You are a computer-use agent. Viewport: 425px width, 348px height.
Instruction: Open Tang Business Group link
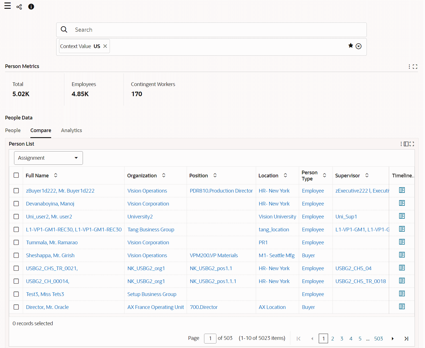pos(151,230)
